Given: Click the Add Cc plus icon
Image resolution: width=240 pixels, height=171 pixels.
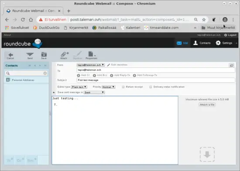Looking at the screenshot, I should point(79,75).
